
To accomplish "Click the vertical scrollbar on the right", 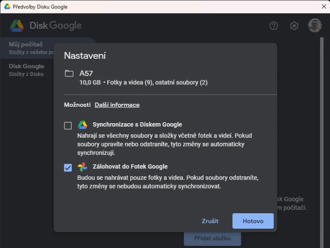I will (x=322, y=142).
